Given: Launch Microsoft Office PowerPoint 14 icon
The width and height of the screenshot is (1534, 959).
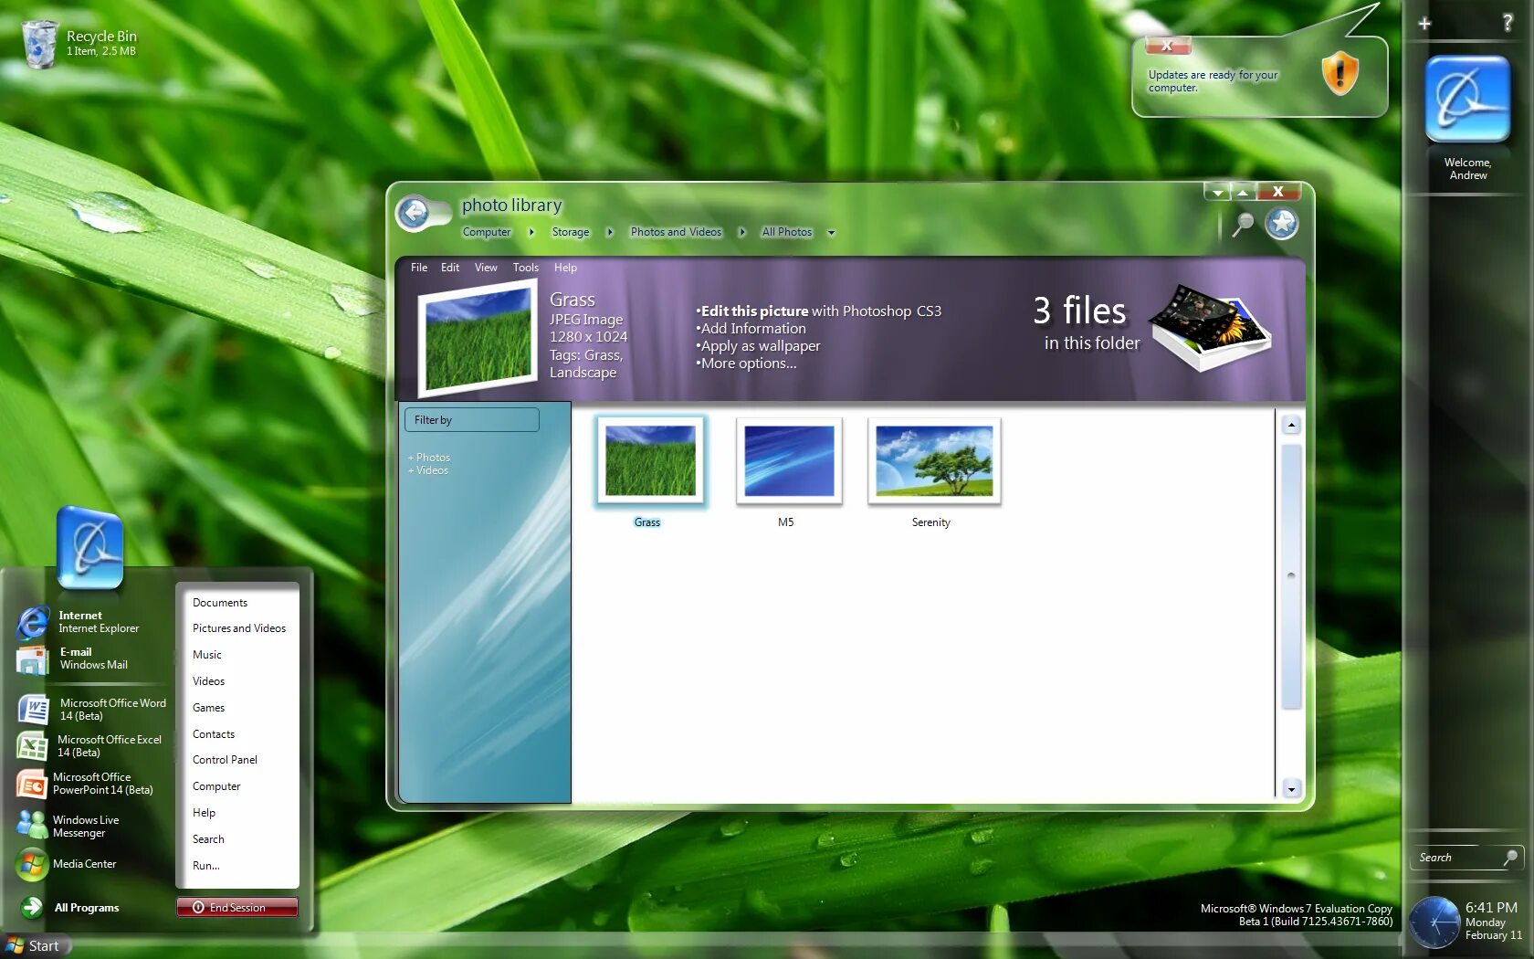Looking at the screenshot, I should pos(32,784).
